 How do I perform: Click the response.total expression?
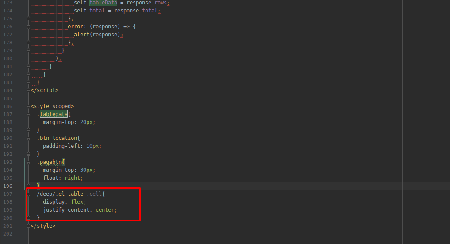point(136,11)
